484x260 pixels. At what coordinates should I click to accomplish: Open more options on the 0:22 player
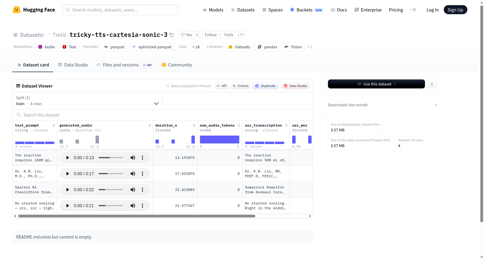tap(142, 190)
